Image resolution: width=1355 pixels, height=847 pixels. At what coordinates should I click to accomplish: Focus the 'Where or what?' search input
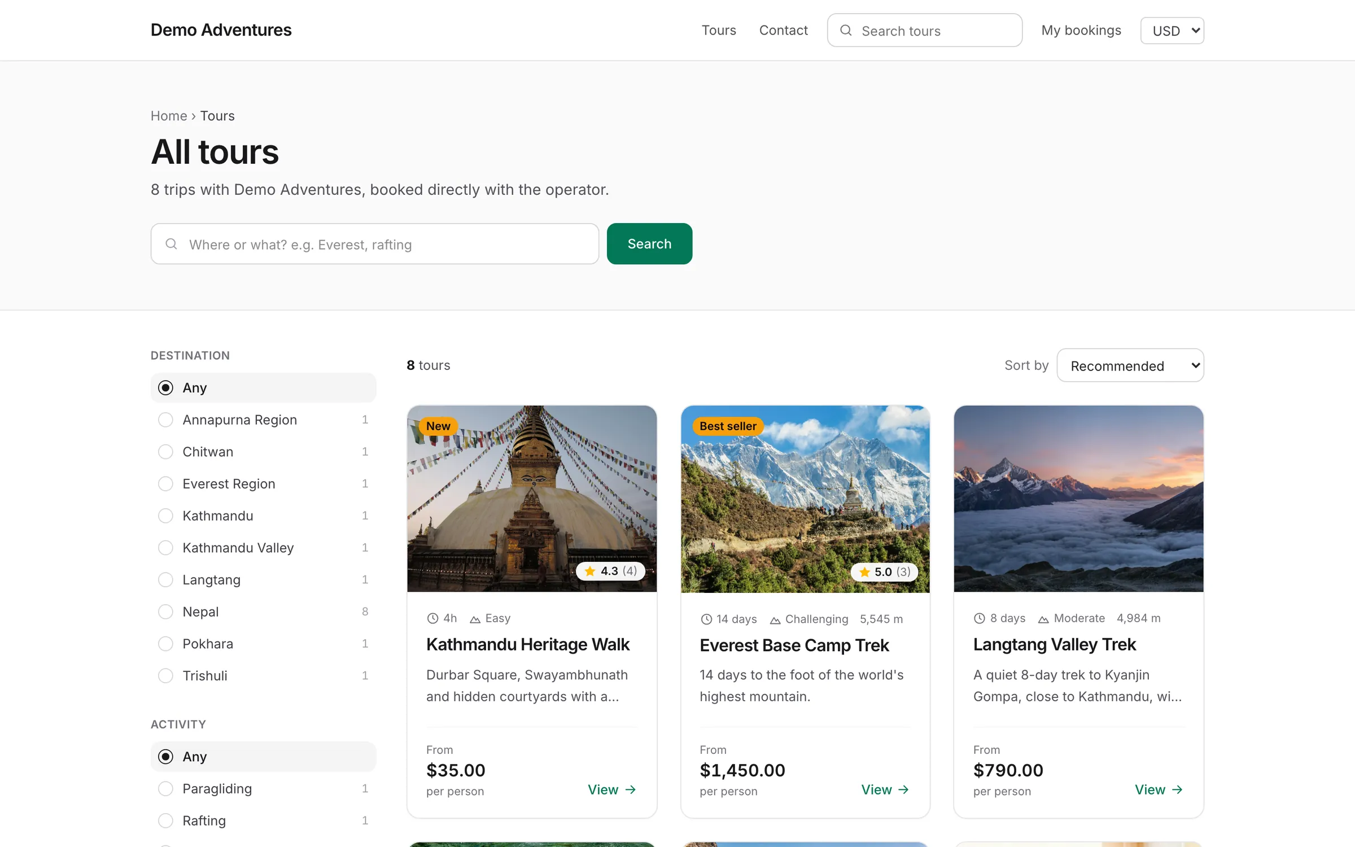click(x=375, y=244)
